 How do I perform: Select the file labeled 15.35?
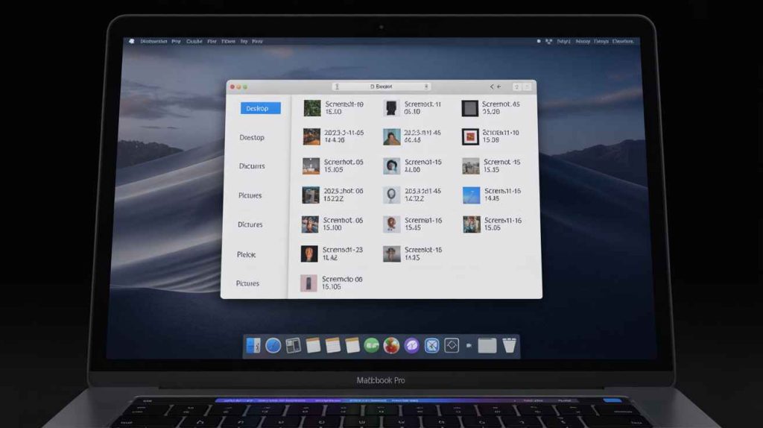pyautogui.click(x=492, y=166)
